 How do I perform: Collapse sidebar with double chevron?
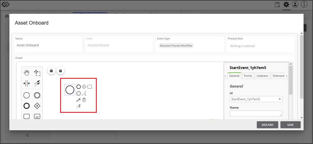click(27, 135)
